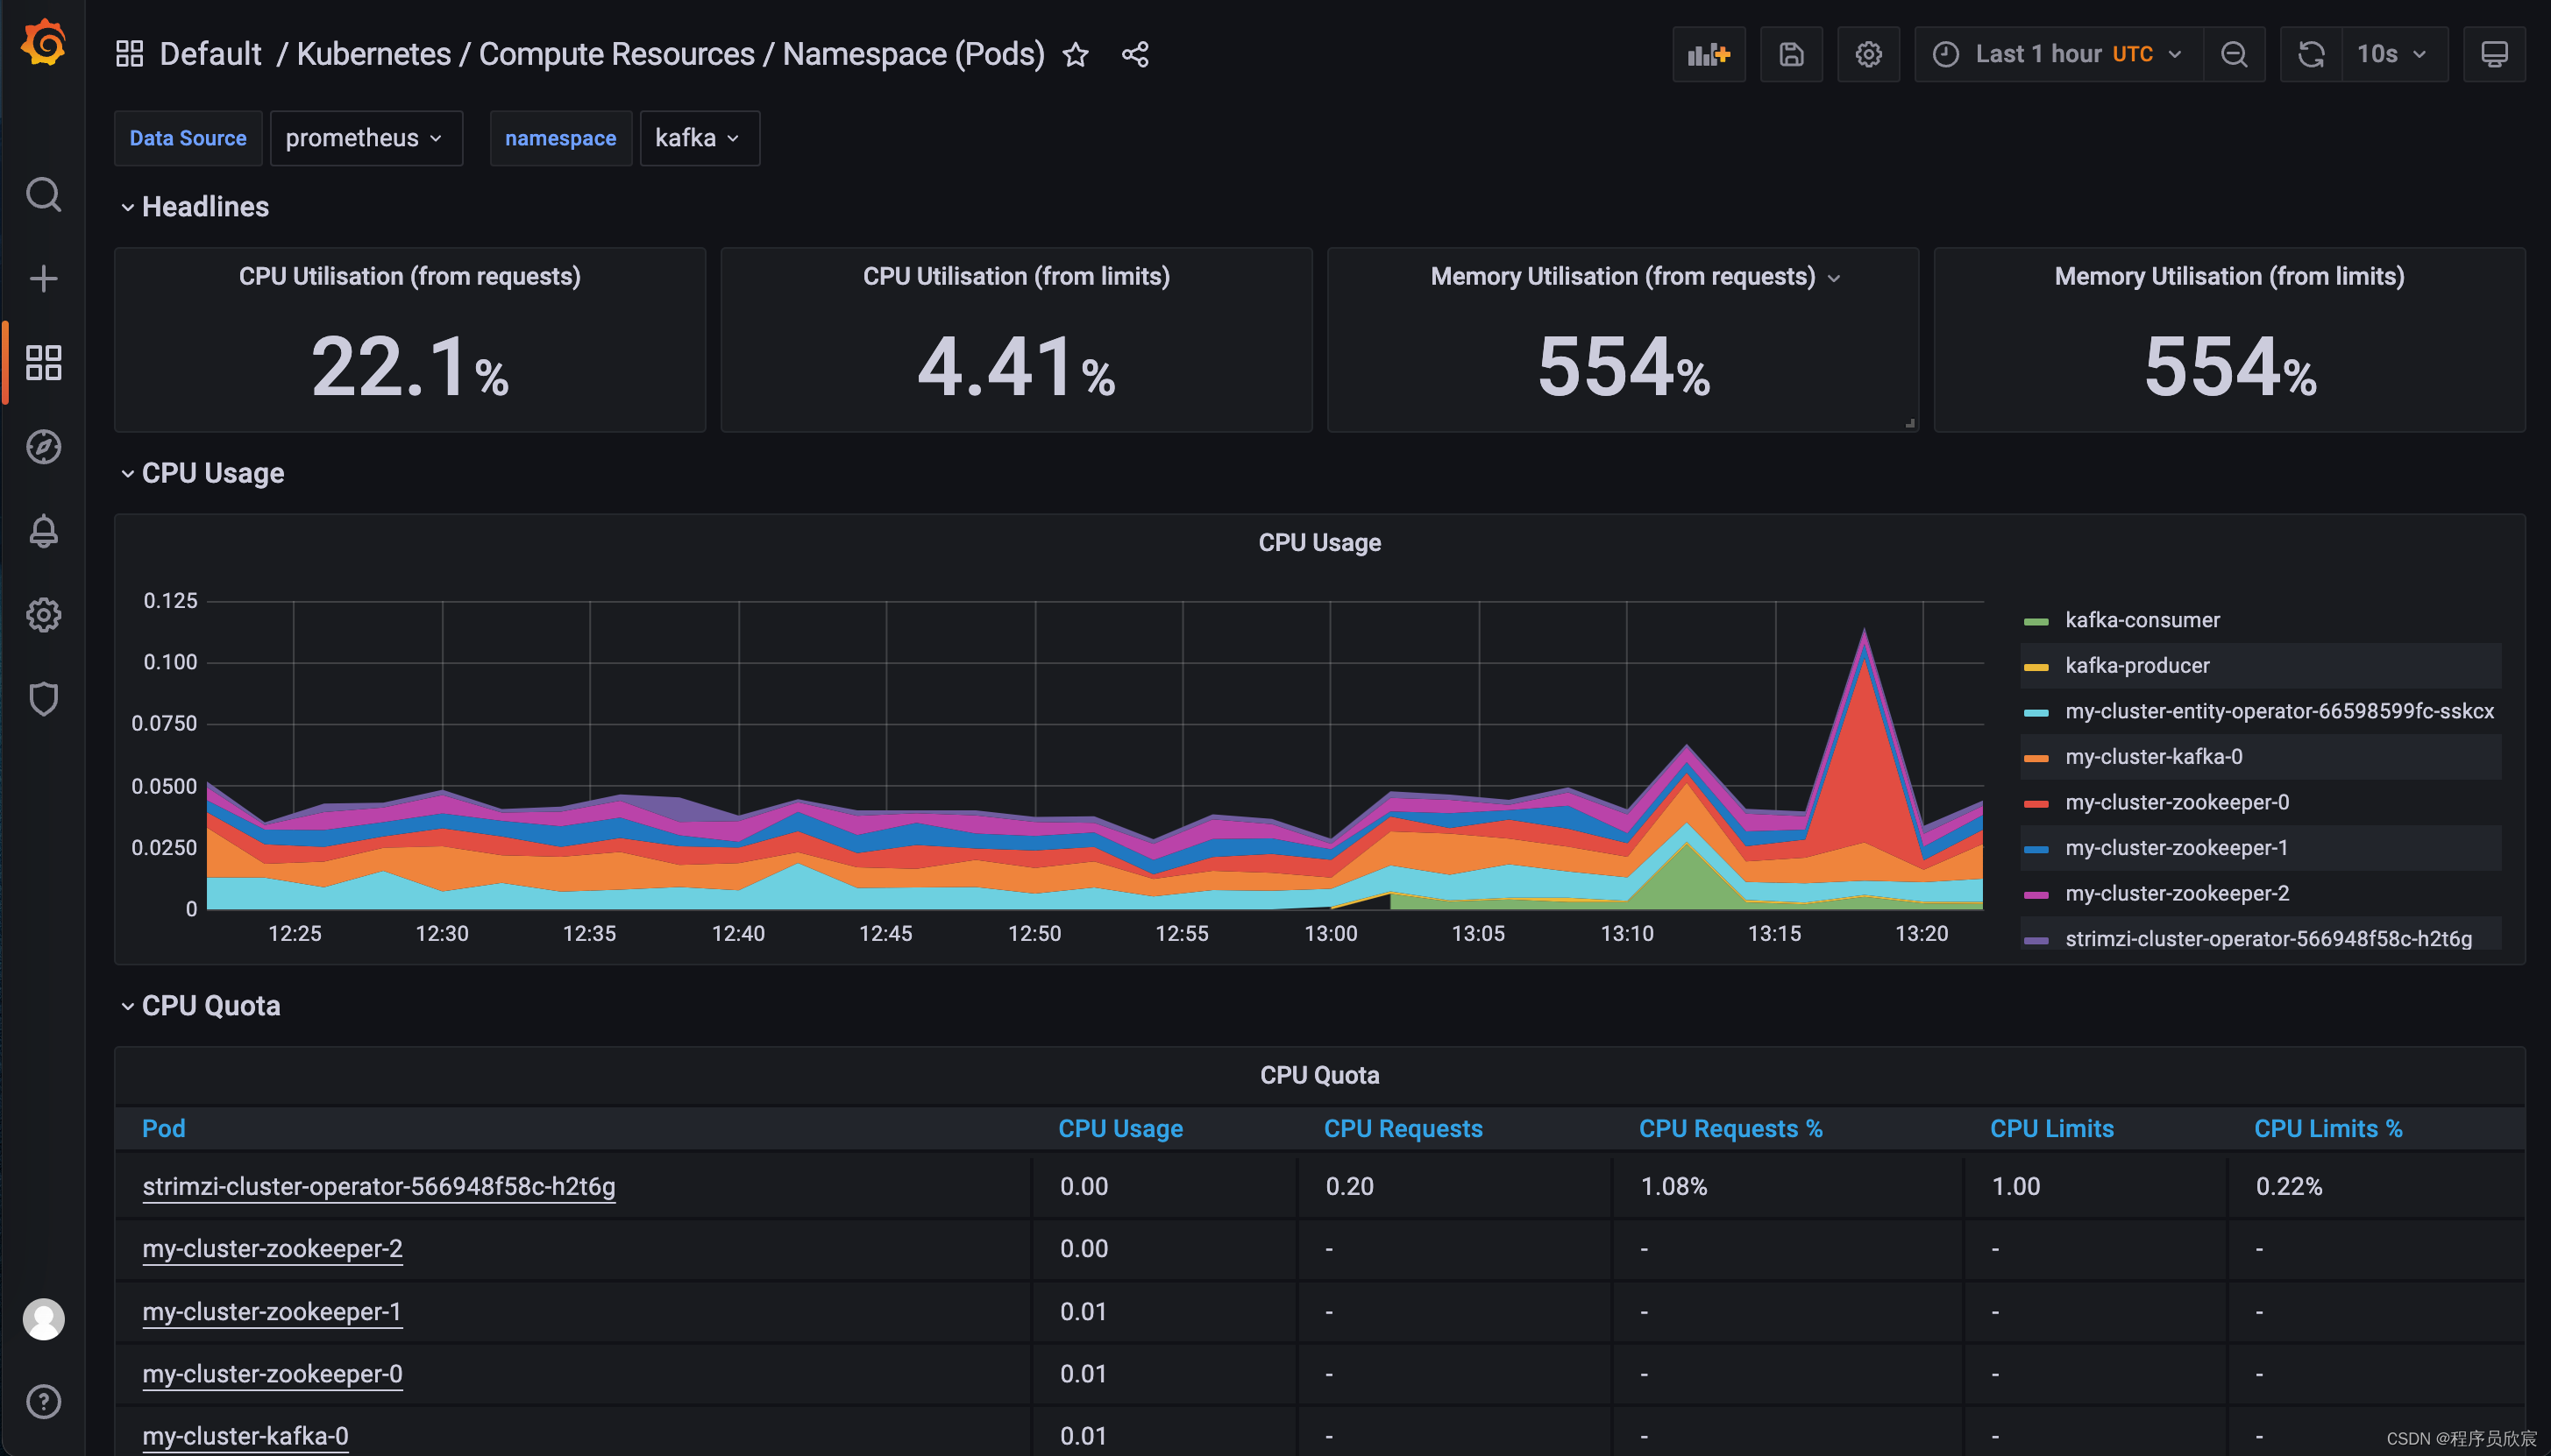Toggle kafka-consumer series in legend
Screen dimensions: 2551x1456
tap(2141, 620)
